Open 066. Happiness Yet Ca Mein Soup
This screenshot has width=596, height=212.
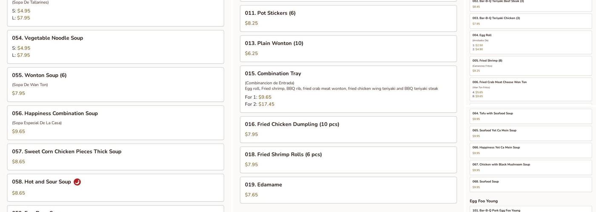tap(530, 150)
